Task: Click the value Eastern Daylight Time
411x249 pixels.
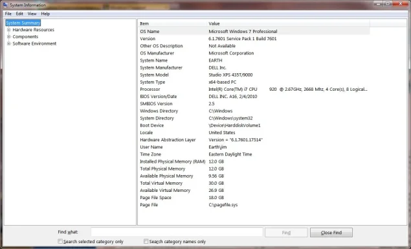Action: [x=230, y=154]
